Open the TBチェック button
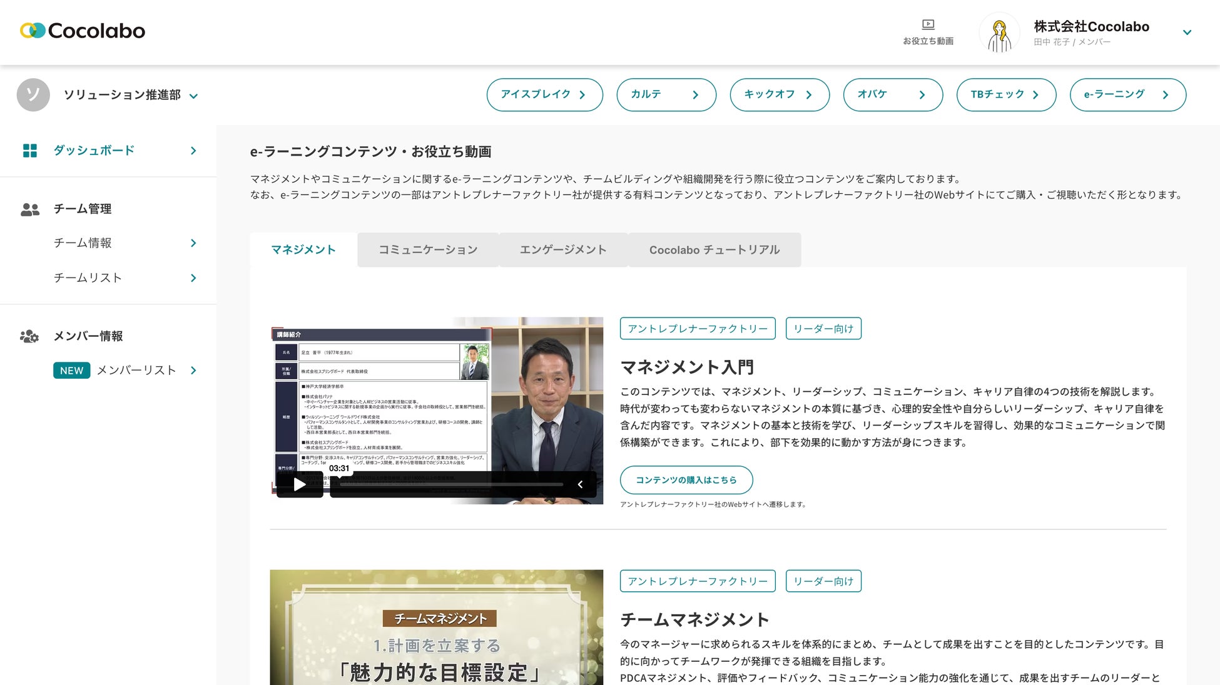The height and width of the screenshot is (685, 1220). point(1006,94)
